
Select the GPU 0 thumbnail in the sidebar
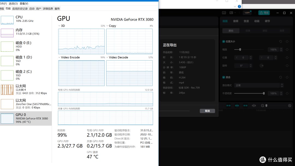click(7, 119)
